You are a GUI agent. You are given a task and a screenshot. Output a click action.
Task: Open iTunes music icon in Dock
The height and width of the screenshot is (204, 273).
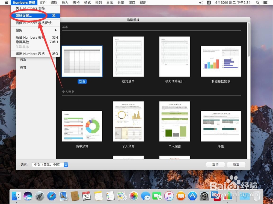tap(169, 196)
